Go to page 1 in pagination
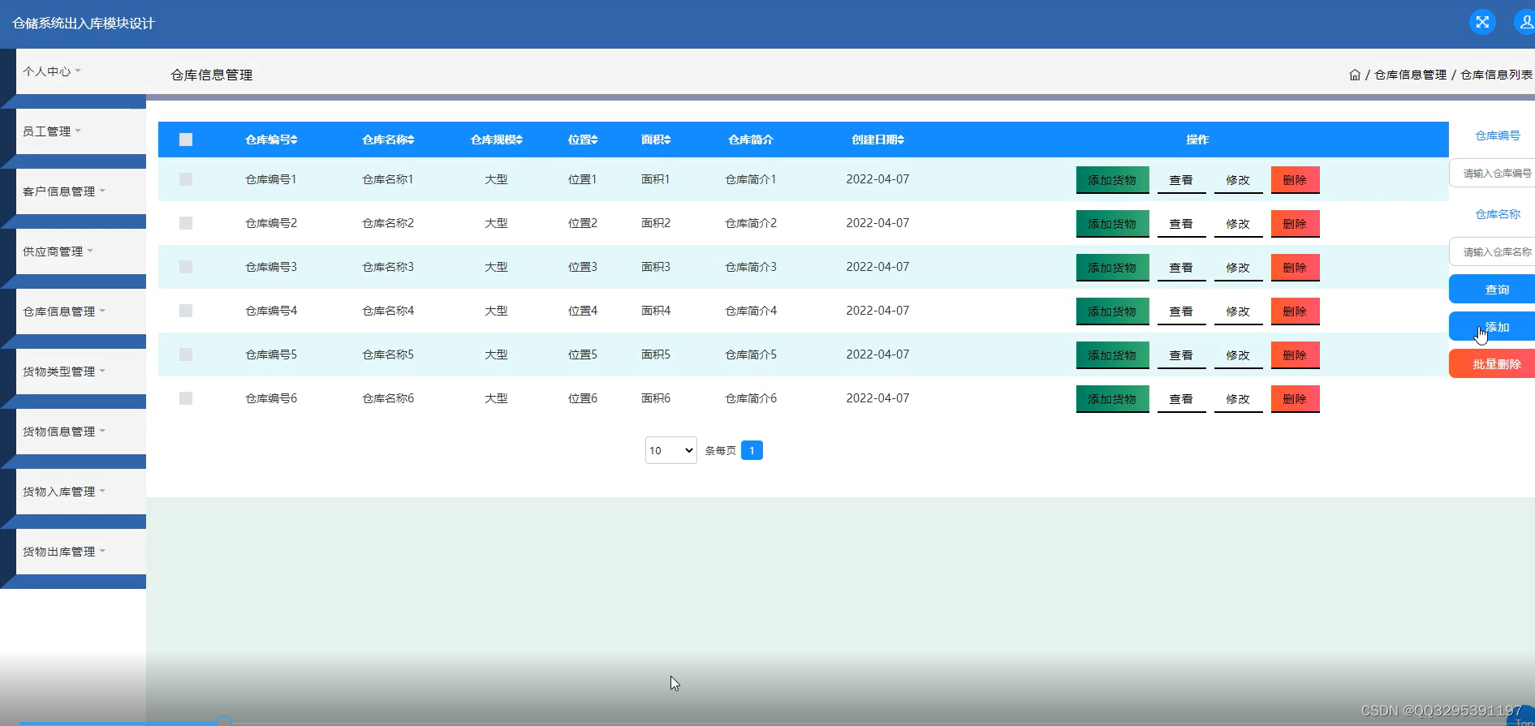 click(752, 450)
